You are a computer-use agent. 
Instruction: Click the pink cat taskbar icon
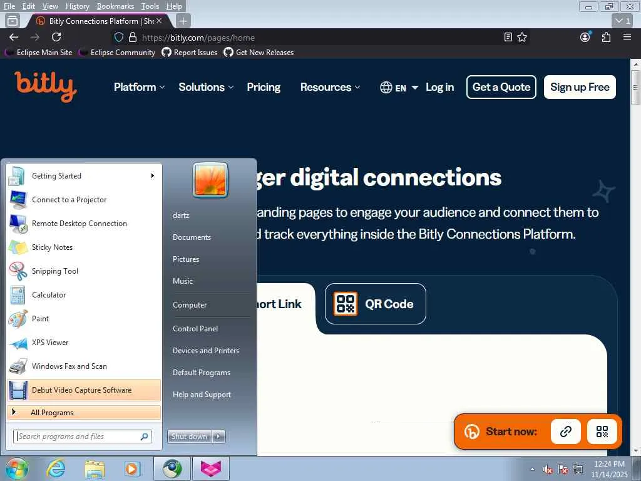211,468
